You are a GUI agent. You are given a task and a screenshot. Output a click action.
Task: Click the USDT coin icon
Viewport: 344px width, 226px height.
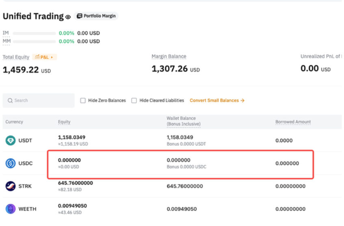click(x=11, y=140)
